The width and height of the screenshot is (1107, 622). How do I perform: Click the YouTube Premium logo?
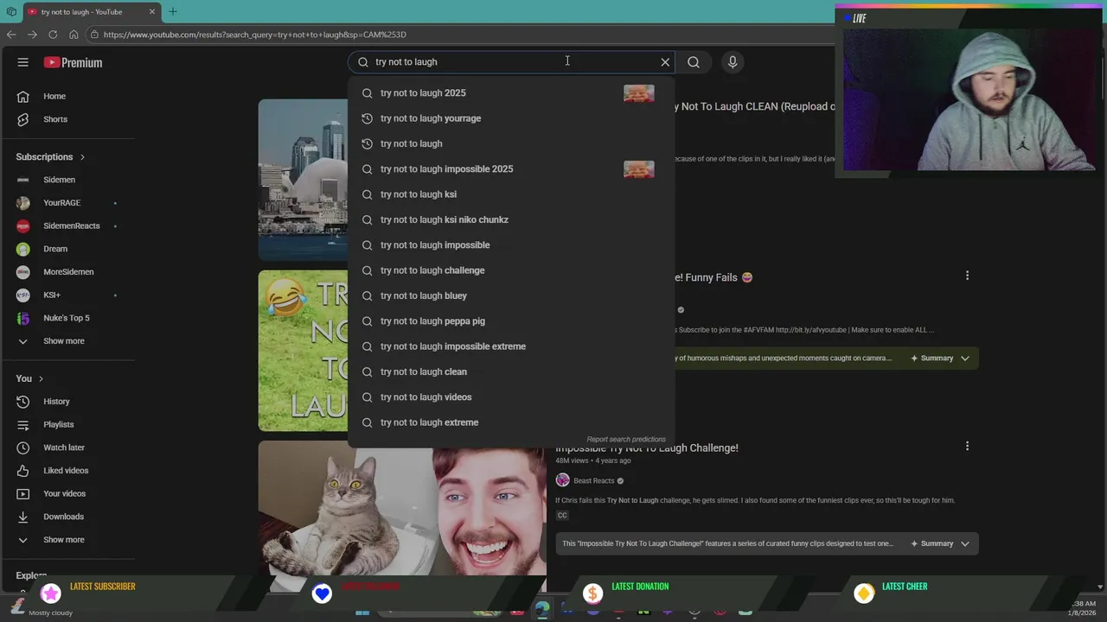click(73, 62)
